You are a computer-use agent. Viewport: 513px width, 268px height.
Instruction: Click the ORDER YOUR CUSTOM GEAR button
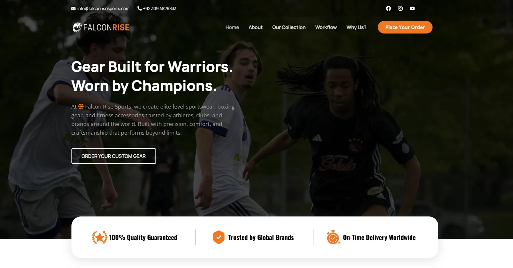114,156
